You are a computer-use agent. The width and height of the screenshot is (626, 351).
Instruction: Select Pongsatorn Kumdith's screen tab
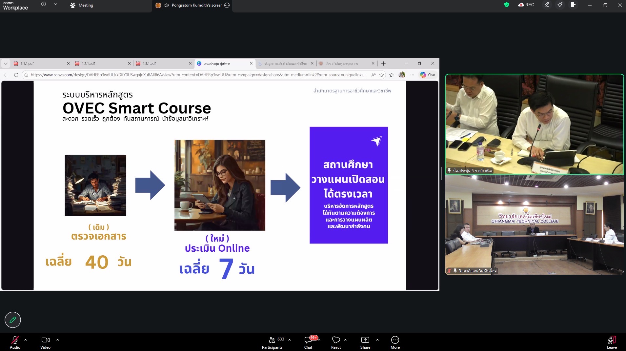tap(193, 5)
